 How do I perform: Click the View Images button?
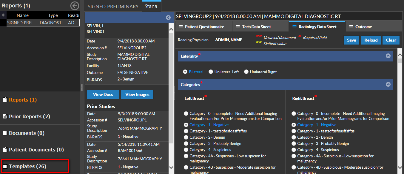pos(137,94)
